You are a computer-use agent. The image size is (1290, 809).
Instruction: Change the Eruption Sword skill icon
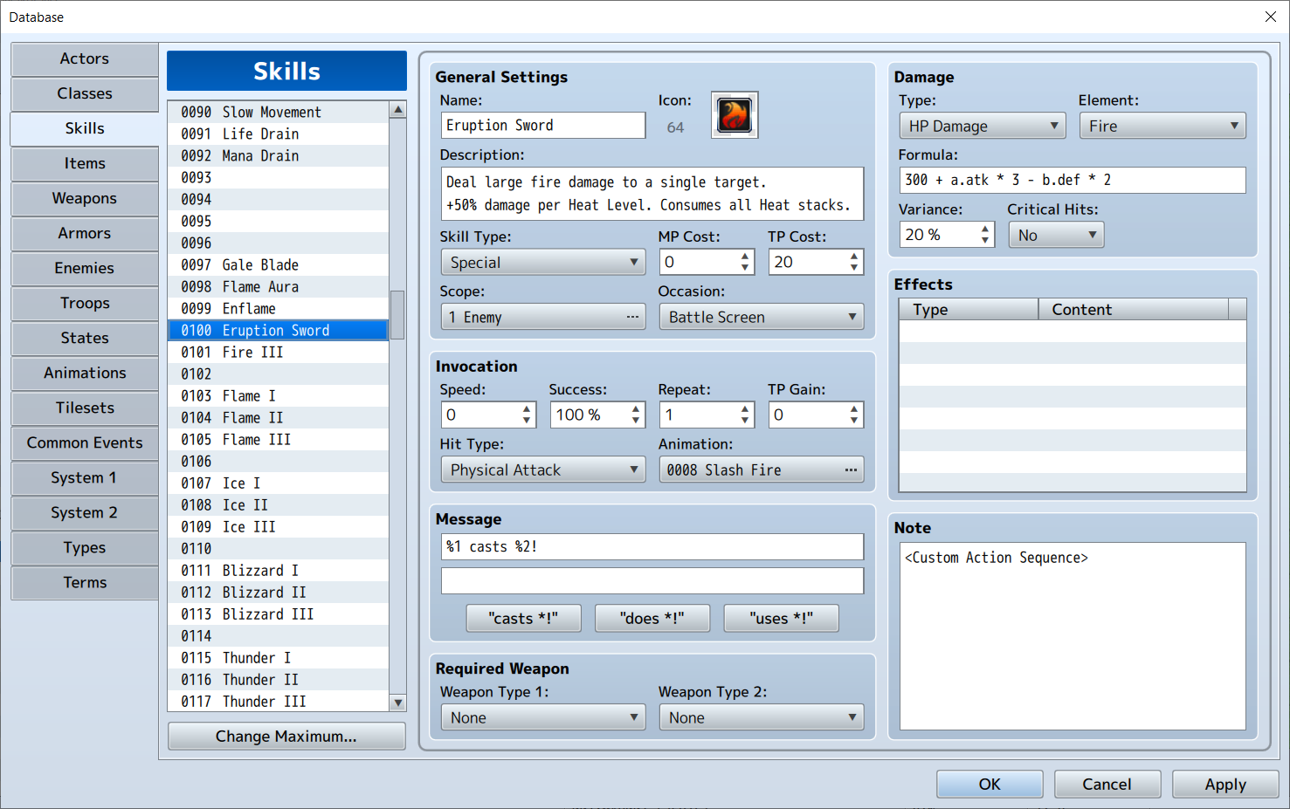pyautogui.click(x=734, y=114)
